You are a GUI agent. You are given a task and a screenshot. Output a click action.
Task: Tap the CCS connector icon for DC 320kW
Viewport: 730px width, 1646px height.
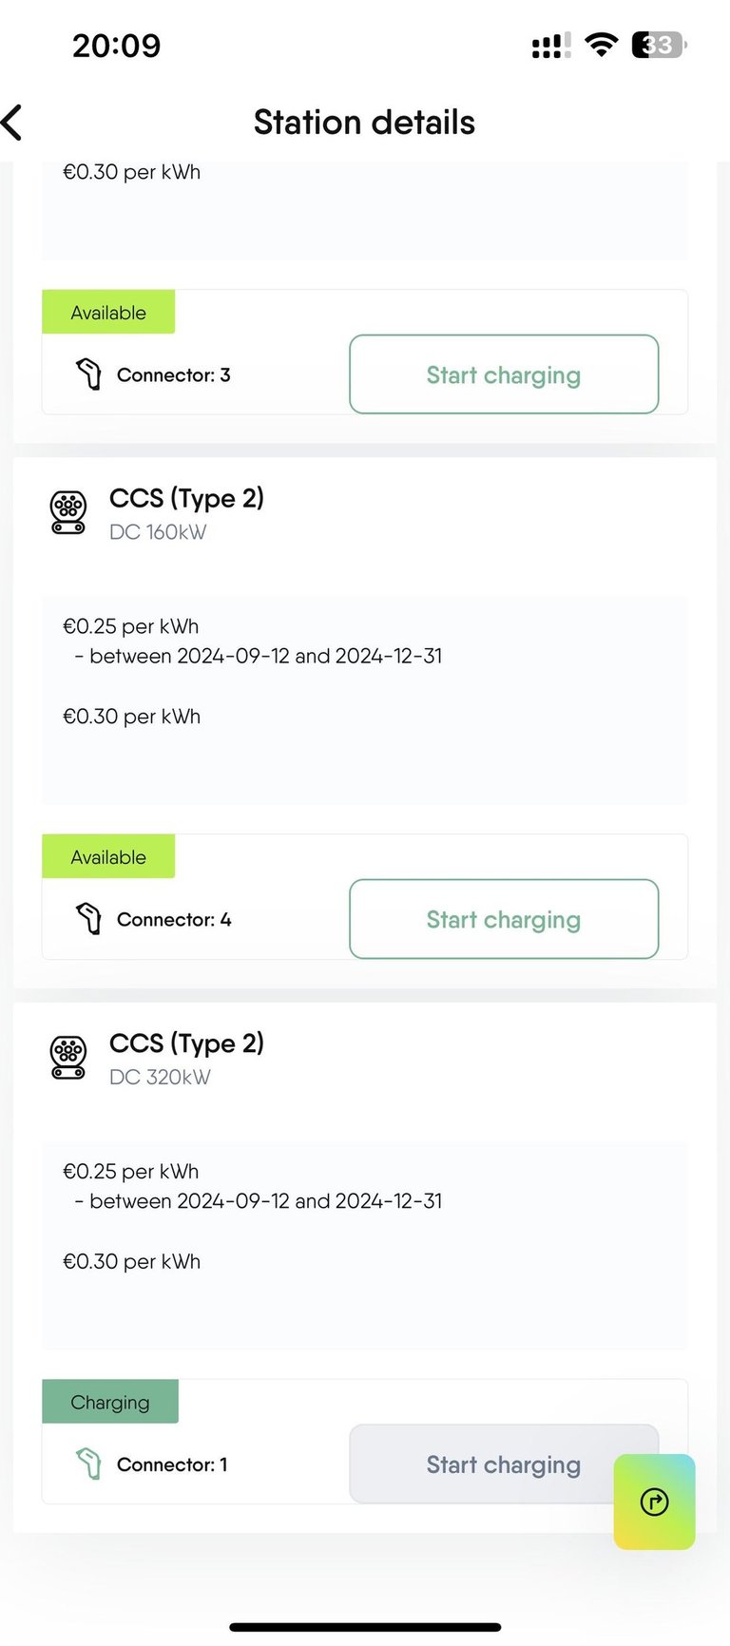(68, 1058)
